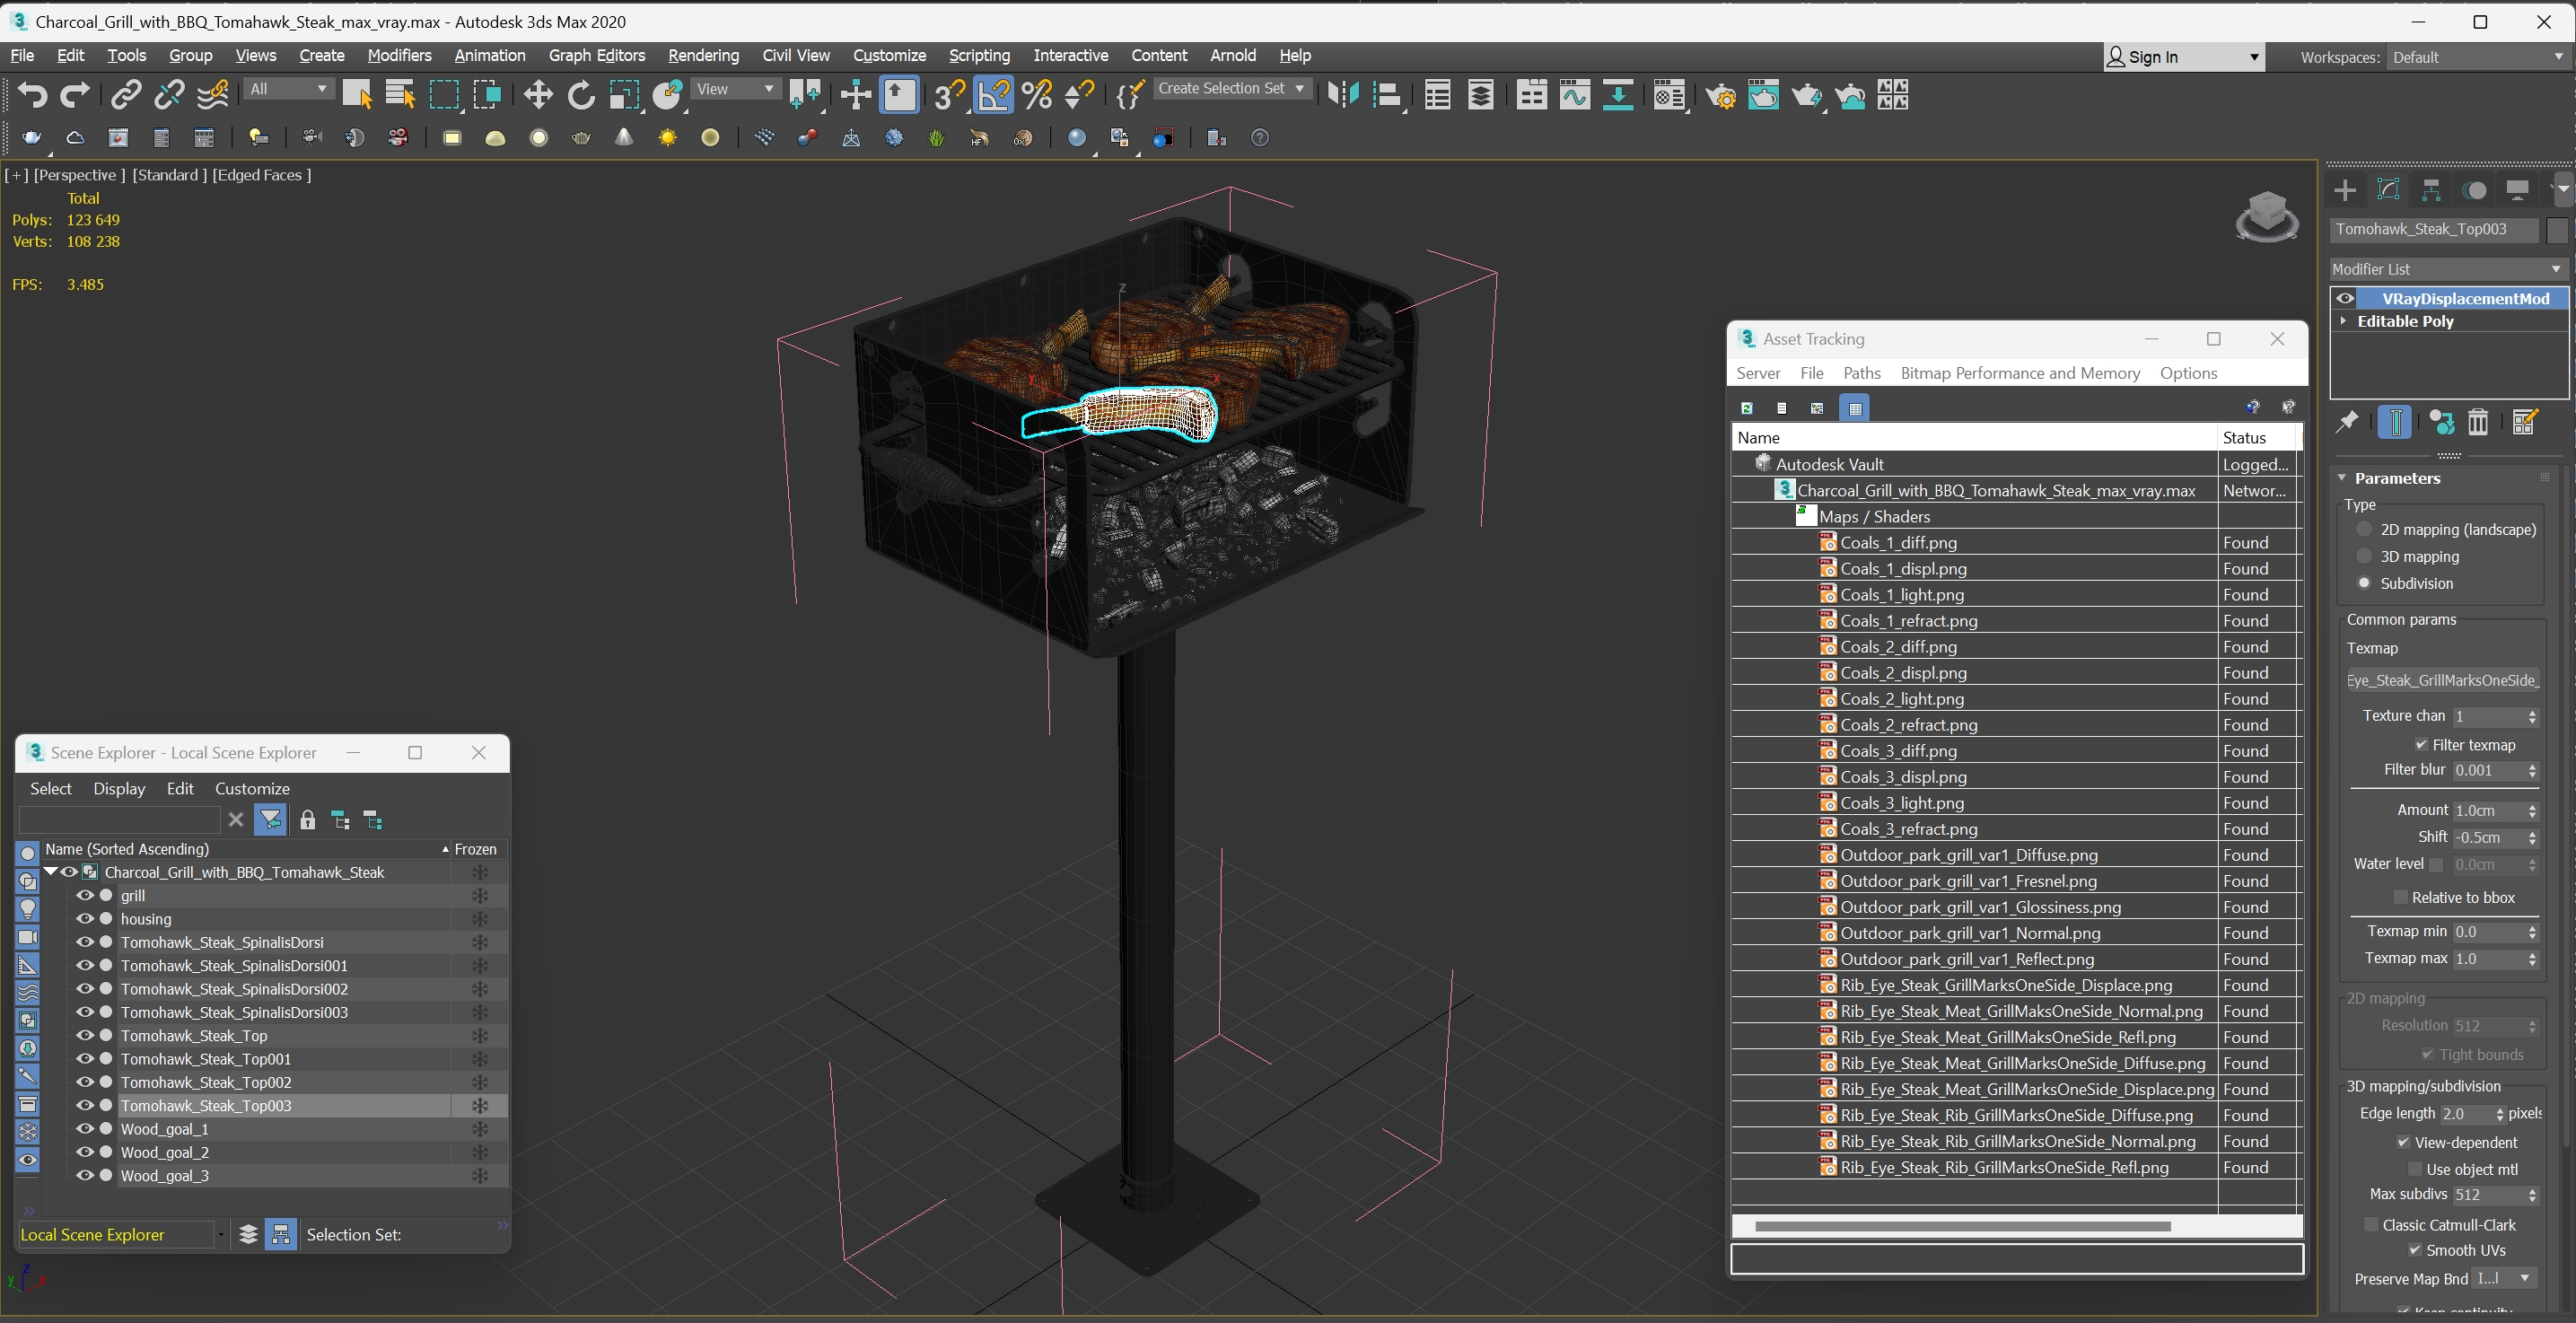Open the Sign In dropdown
The width and height of the screenshot is (2576, 1323).
coord(2183,57)
